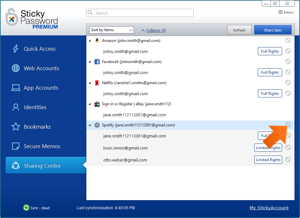Select the Amazon (john.smith@gmail.com) row
This screenshot has height=218, width=300.
(190, 41)
